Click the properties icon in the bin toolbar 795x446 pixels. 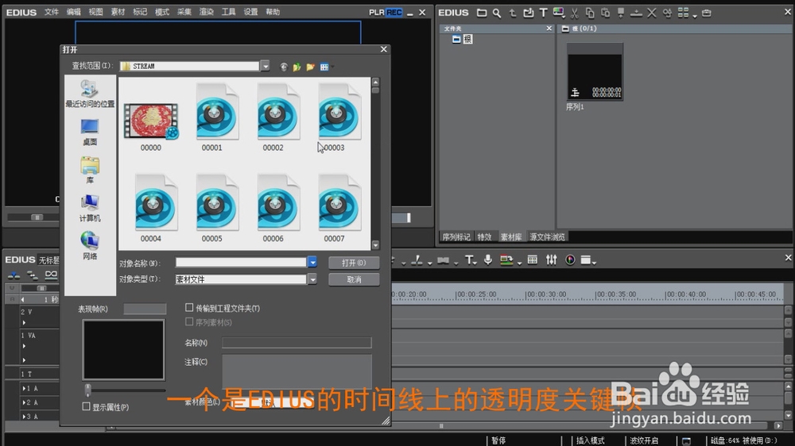[x=667, y=13]
